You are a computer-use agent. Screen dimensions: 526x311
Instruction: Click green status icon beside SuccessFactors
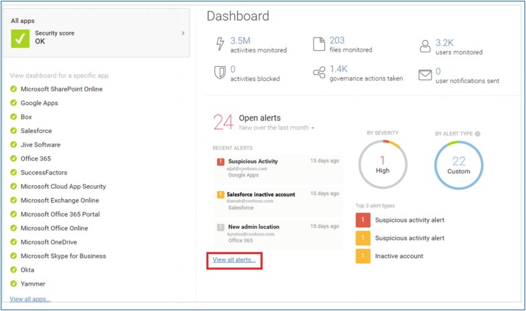pos(13,173)
